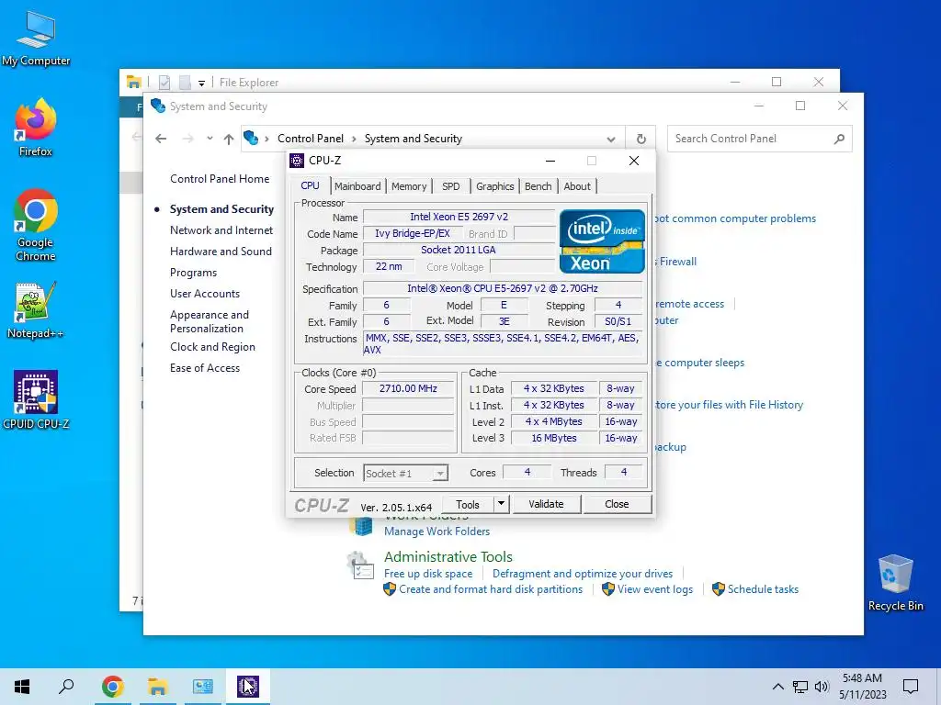Click the Validate button
This screenshot has height=705, width=941.
point(546,504)
